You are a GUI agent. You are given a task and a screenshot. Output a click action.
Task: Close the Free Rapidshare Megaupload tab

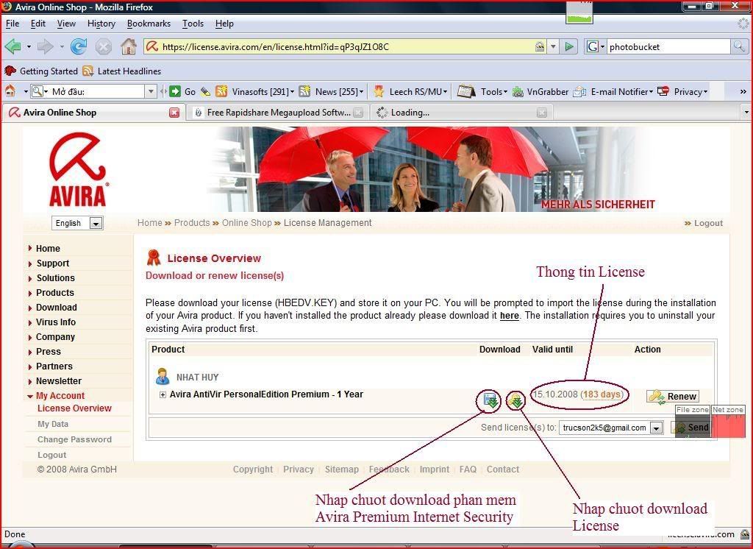pos(358,113)
